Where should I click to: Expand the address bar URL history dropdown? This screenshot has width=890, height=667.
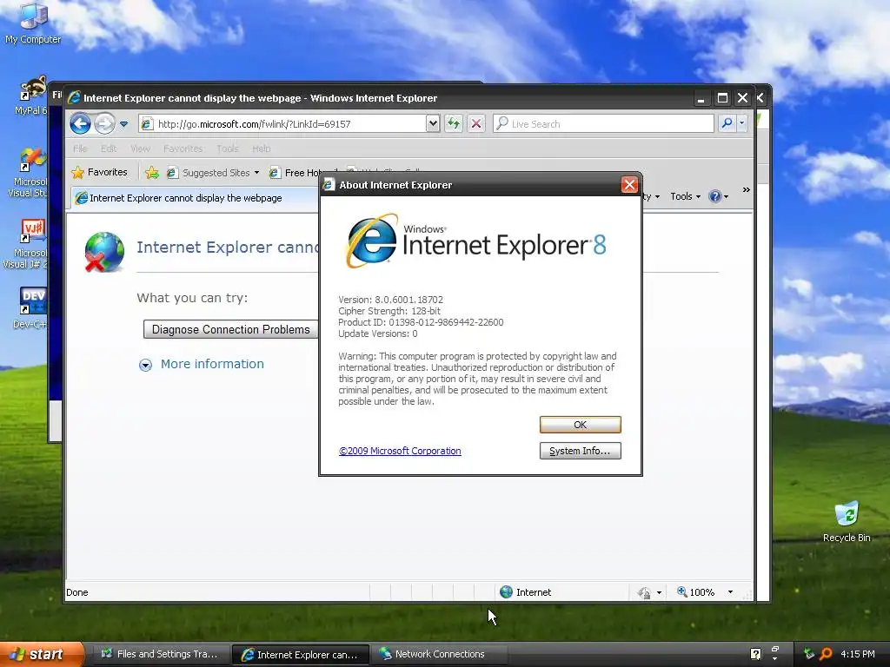433,123
